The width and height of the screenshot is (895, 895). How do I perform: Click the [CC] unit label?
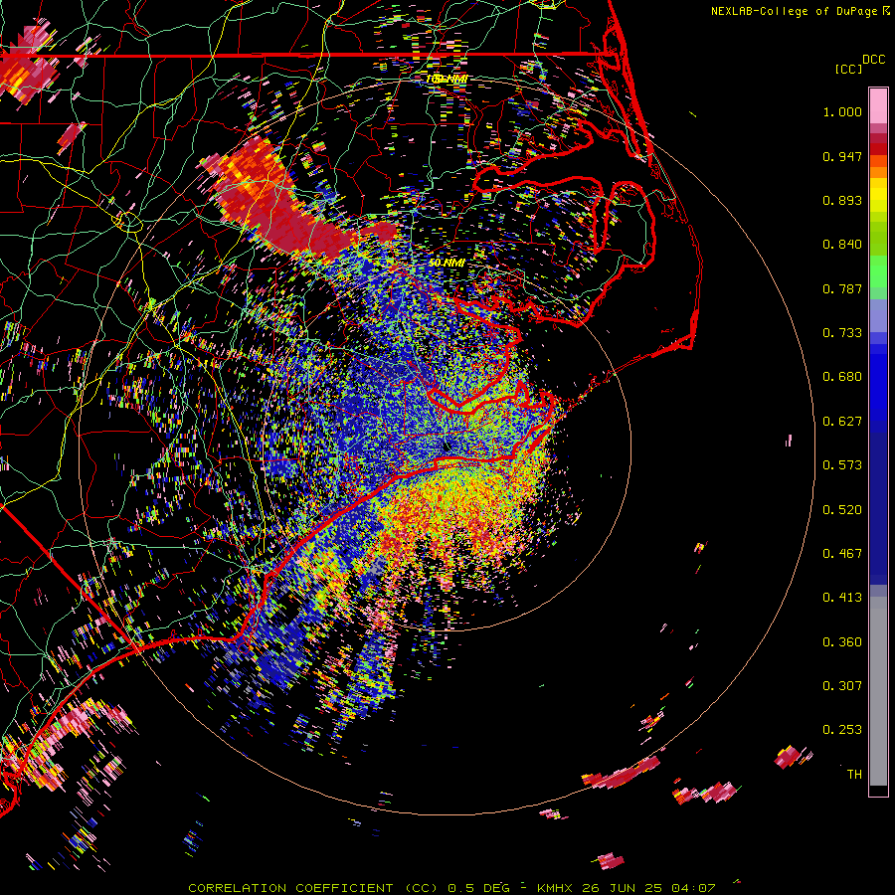848,69
